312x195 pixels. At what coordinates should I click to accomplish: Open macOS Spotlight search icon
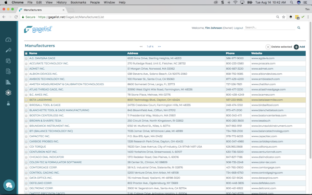coord(292,3)
